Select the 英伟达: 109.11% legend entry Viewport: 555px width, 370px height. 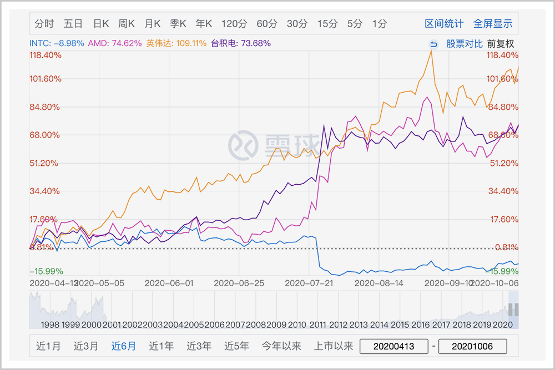tap(176, 43)
